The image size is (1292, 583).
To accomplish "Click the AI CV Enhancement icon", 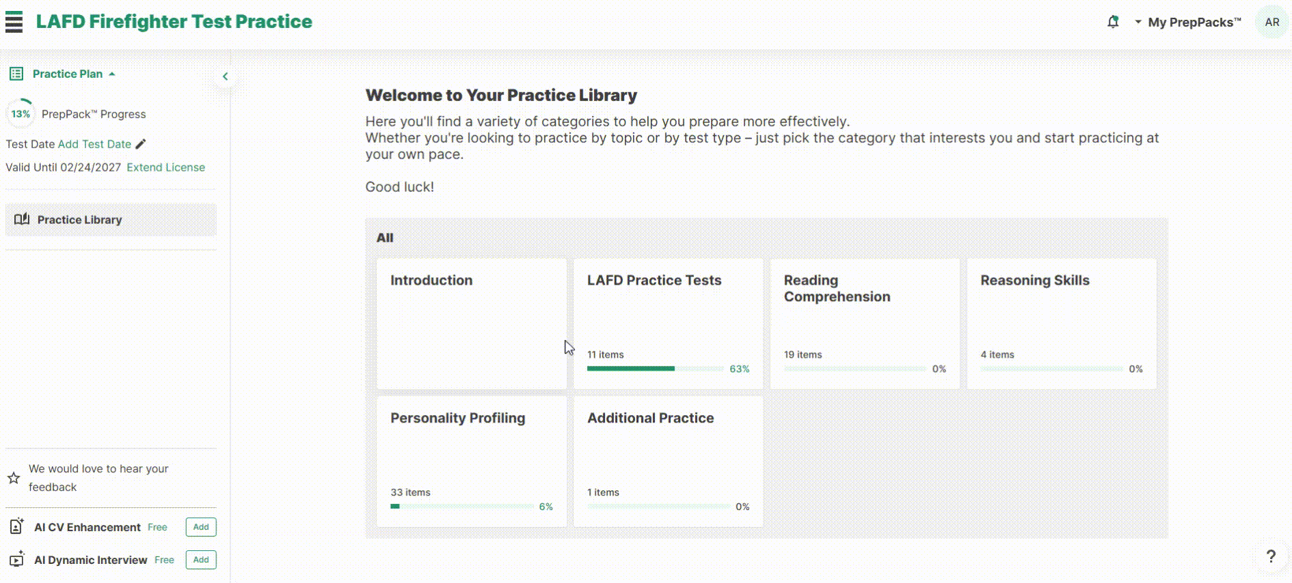I will tap(16, 527).
